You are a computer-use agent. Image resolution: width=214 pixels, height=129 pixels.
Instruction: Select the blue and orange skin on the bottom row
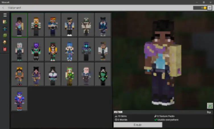(19, 99)
